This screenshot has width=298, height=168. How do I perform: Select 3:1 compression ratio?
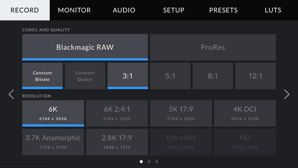128,76
